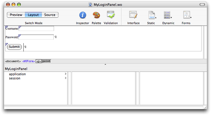Switch to Source mode
211x116 pixels.
pyautogui.click(x=50, y=15)
